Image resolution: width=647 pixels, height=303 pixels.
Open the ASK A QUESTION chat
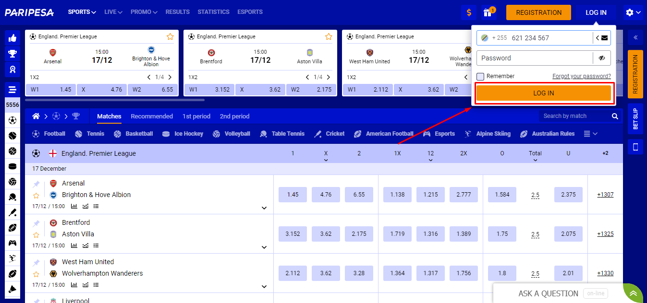click(549, 293)
